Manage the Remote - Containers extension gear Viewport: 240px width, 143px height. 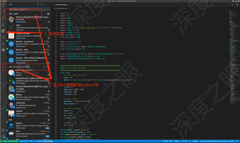coord(48,46)
